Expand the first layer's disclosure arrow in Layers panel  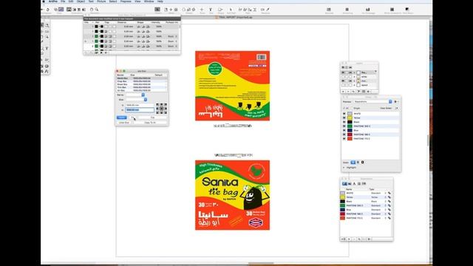click(355, 72)
